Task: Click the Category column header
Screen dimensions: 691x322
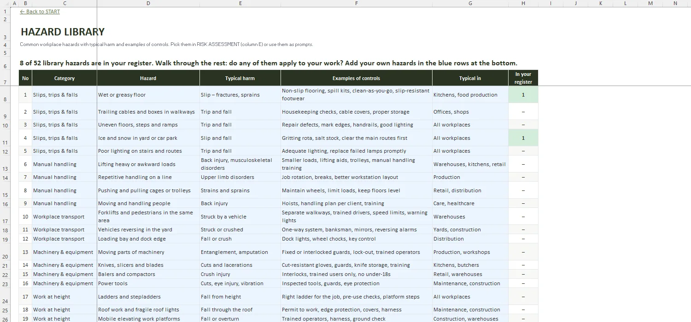Action: pos(64,78)
